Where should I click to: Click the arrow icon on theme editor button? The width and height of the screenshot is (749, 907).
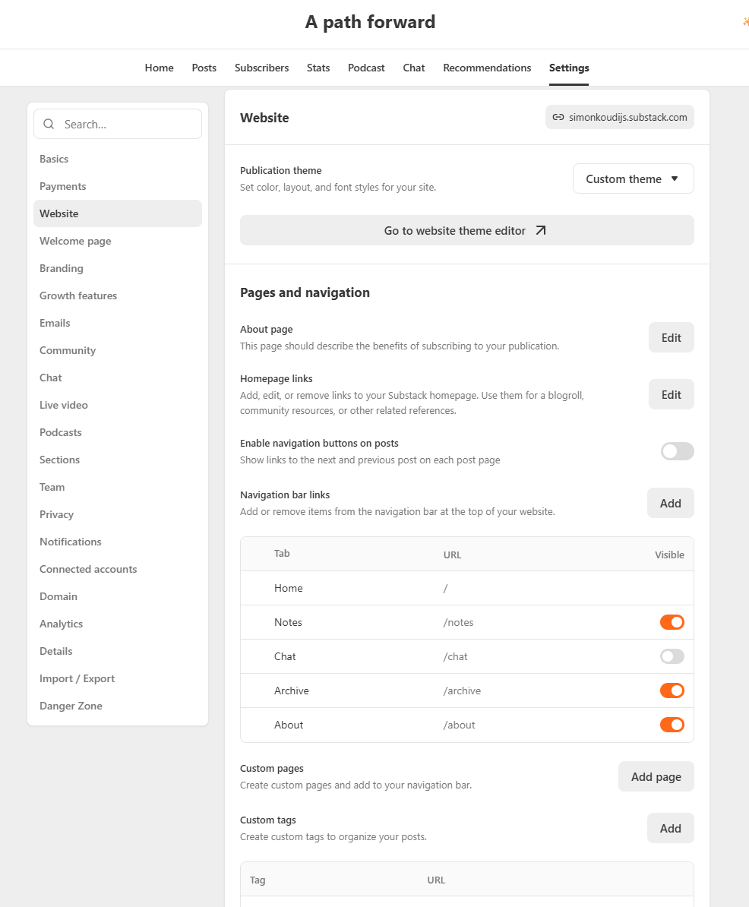click(x=541, y=230)
